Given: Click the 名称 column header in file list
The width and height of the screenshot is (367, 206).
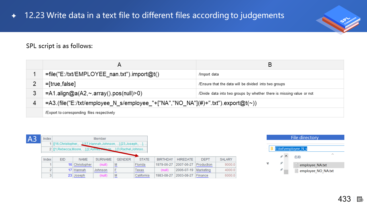Looking at the screenshot, I should pos(297,157).
